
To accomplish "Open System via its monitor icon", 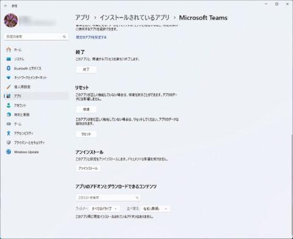I will pyautogui.click(x=9, y=59).
